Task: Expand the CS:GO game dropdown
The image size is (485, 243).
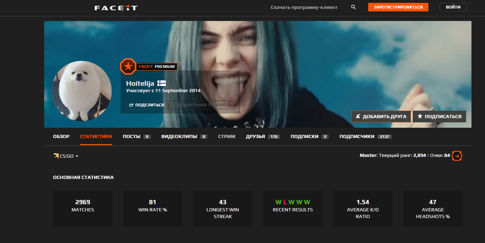Action: (x=65, y=156)
